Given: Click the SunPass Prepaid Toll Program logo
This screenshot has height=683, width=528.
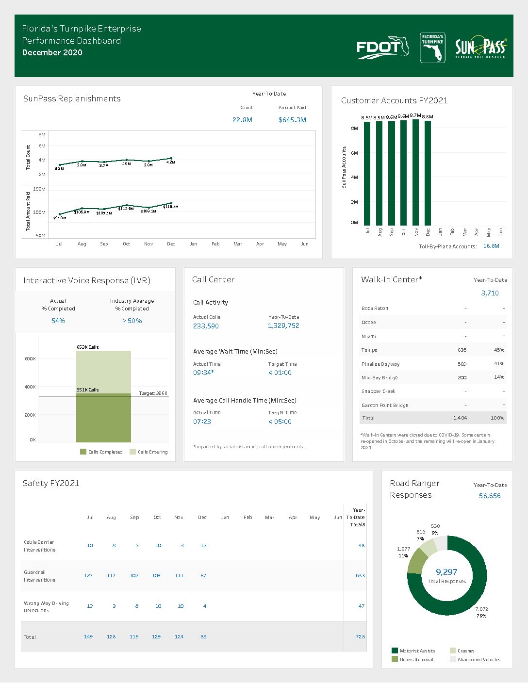Looking at the screenshot, I should point(481,48).
